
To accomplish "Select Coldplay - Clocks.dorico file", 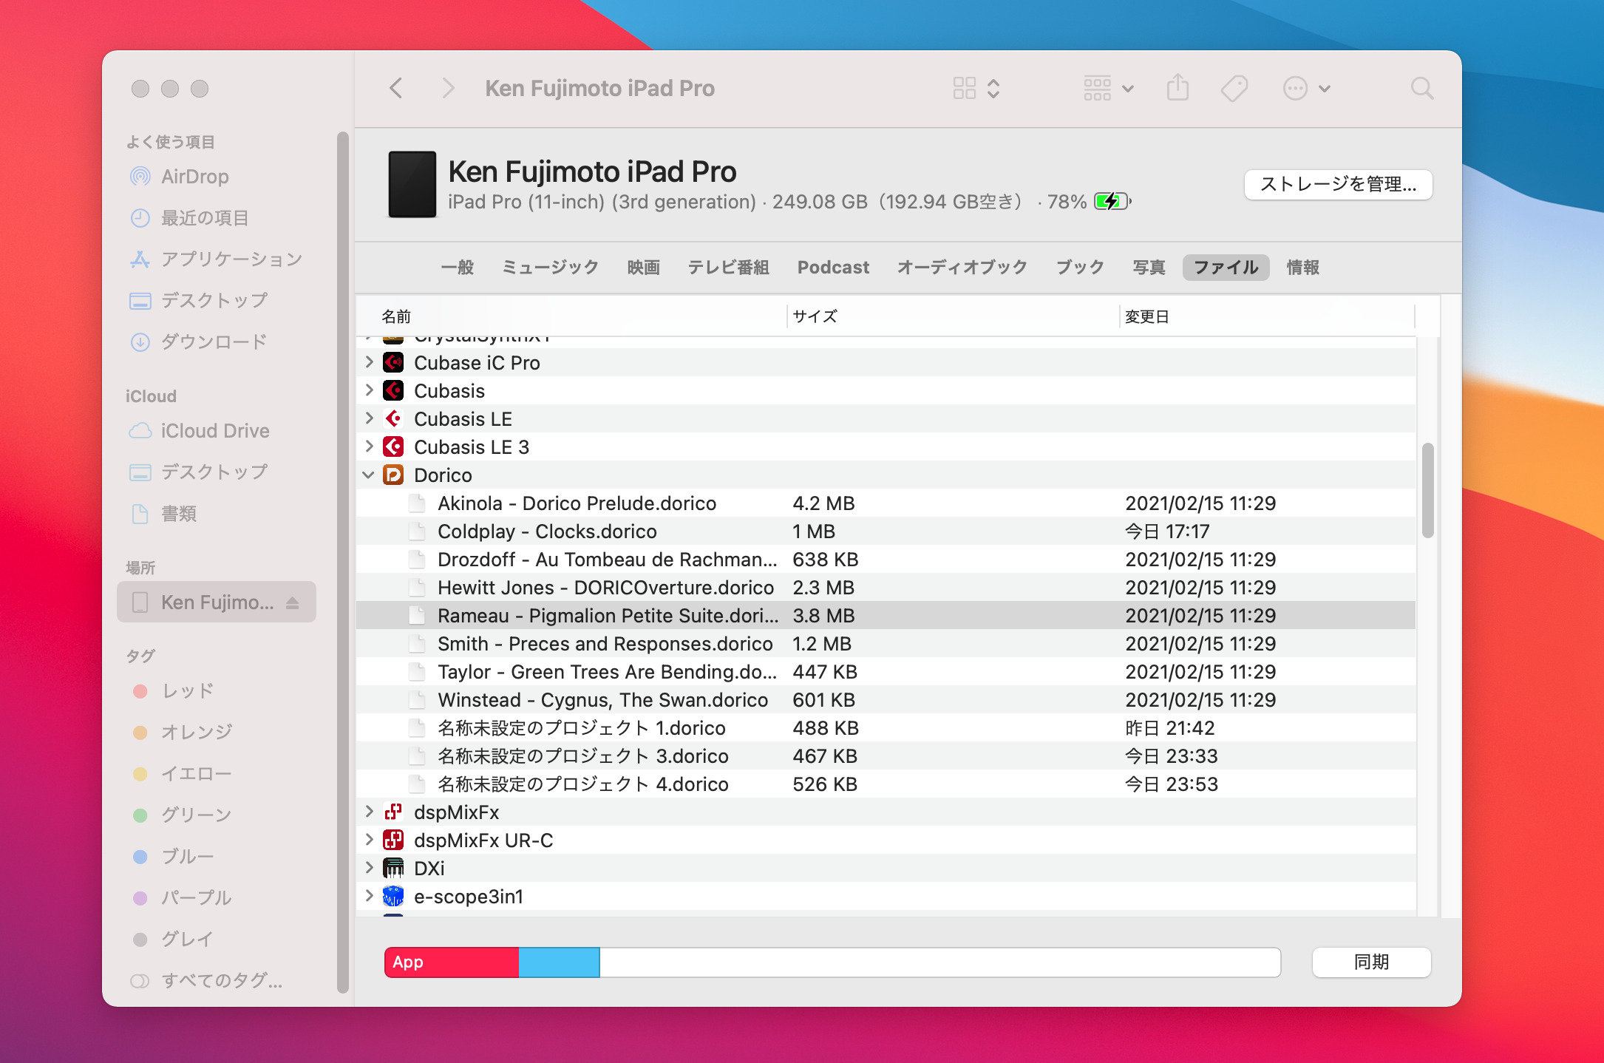I will (x=886, y=531).
